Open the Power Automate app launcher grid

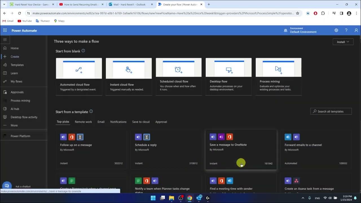pyautogui.click(x=5, y=30)
